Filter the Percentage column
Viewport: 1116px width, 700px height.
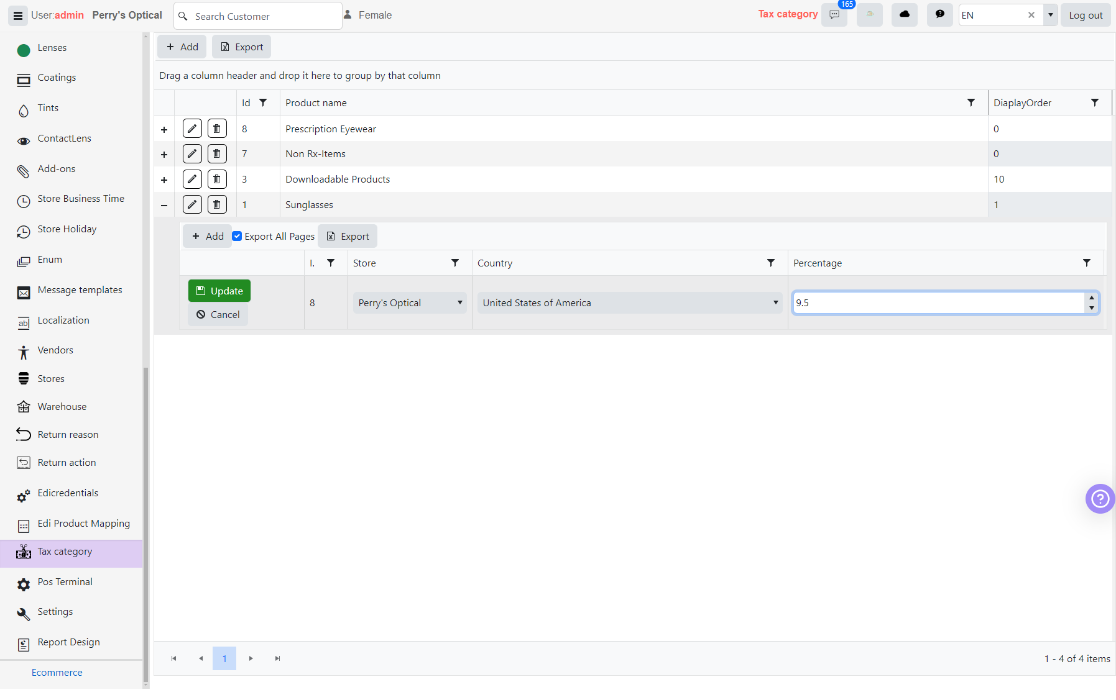coord(1087,263)
